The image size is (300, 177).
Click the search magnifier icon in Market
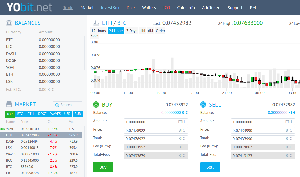tap(57, 105)
